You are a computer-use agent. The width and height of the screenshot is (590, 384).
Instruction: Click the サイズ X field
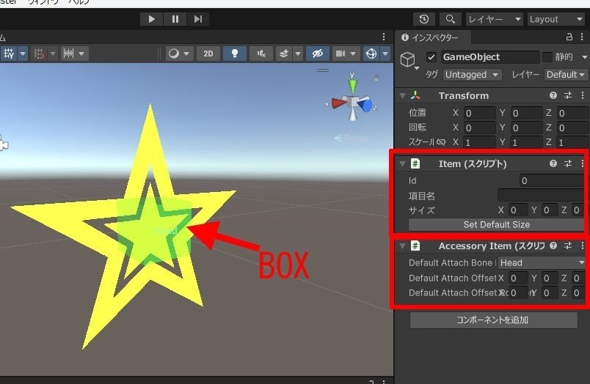[x=517, y=210]
